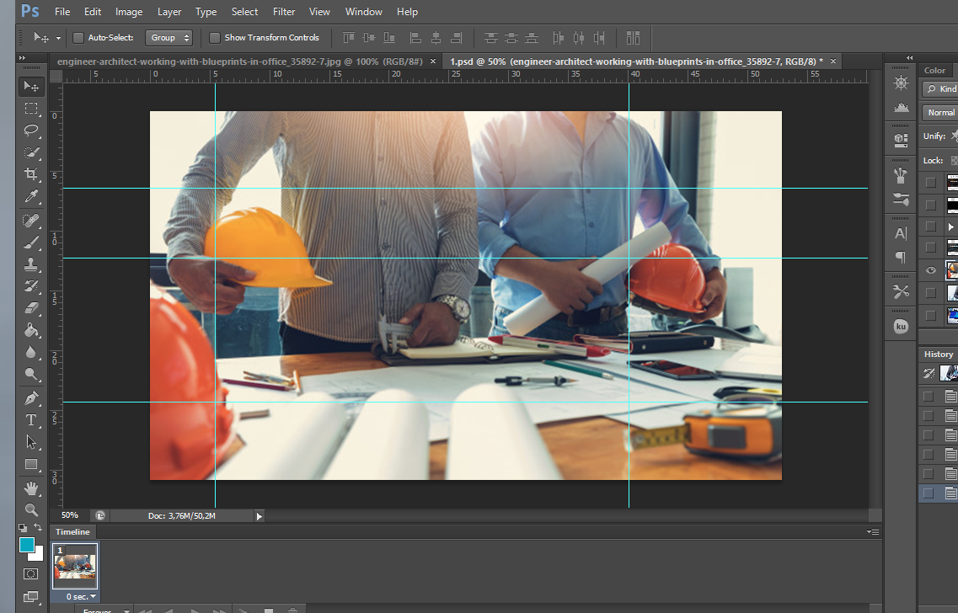This screenshot has width=958, height=613.
Task: Enable the Auto-Select checkbox
Action: click(78, 38)
